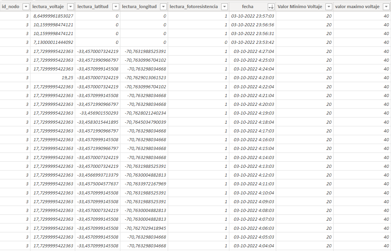Viewport: 391px width, 251px height.
Task: Click latitude cell -33,456901550293
Action: tap(98, 113)
